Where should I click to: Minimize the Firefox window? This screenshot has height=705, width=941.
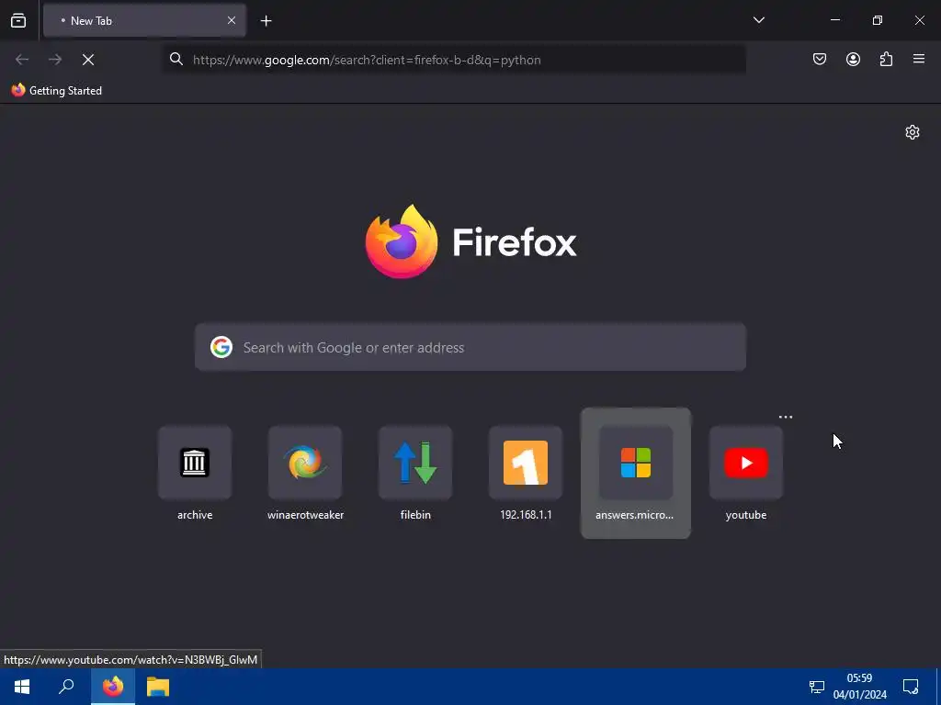coord(834,20)
